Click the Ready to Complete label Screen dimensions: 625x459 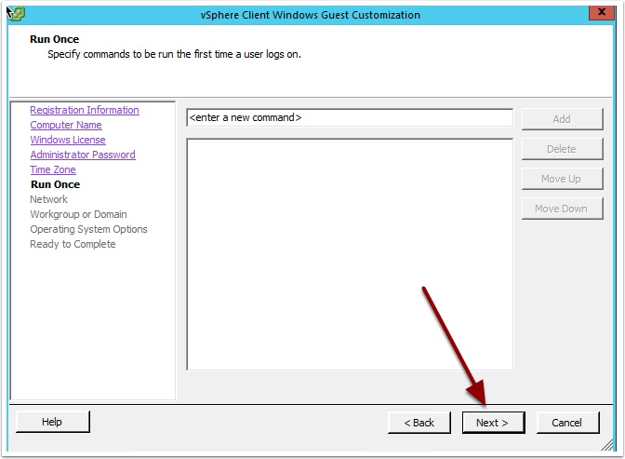coord(73,244)
